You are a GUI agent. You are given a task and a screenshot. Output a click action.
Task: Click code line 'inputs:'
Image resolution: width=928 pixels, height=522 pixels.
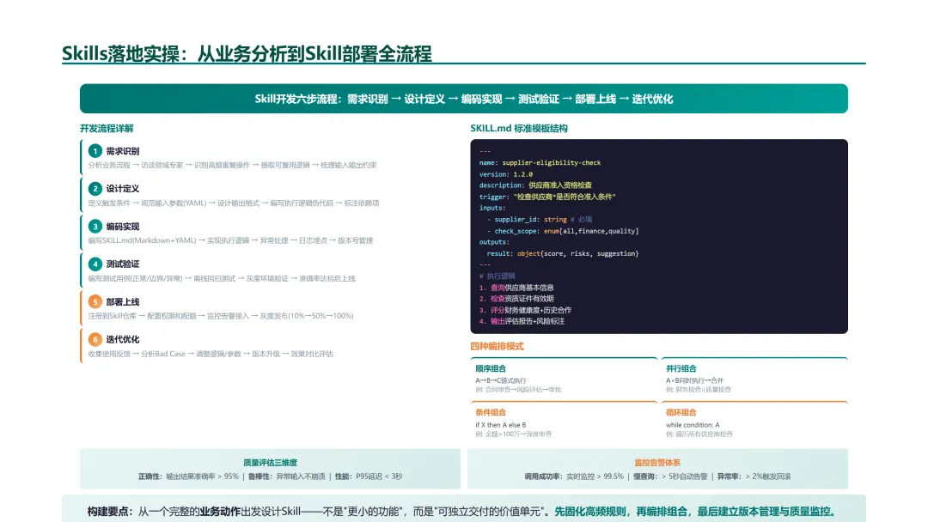pyautogui.click(x=491, y=208)
